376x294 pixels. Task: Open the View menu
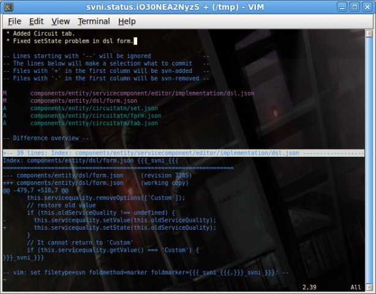(x=60, y=21)
